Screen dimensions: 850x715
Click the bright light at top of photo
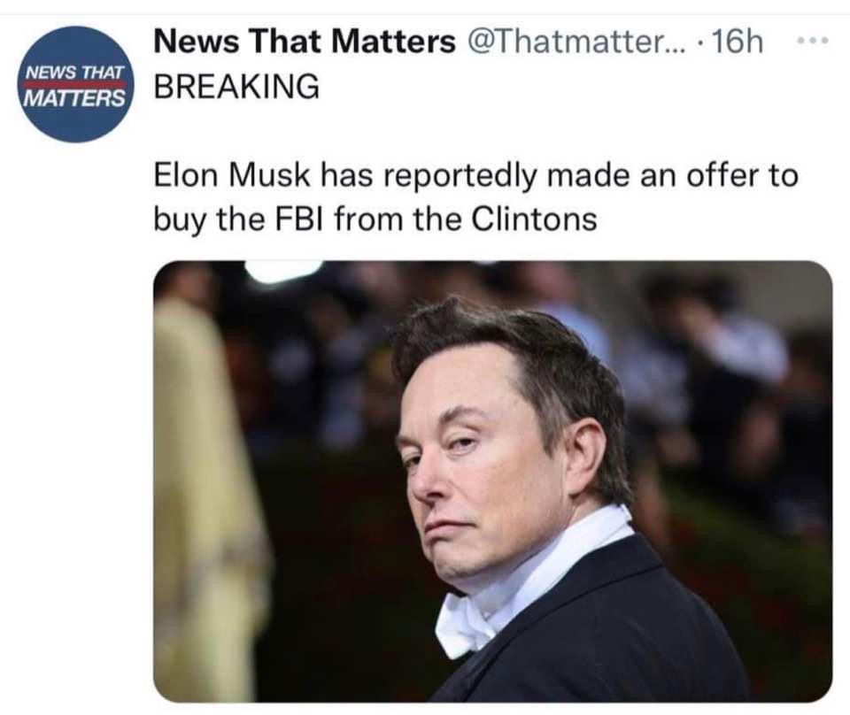282,270
